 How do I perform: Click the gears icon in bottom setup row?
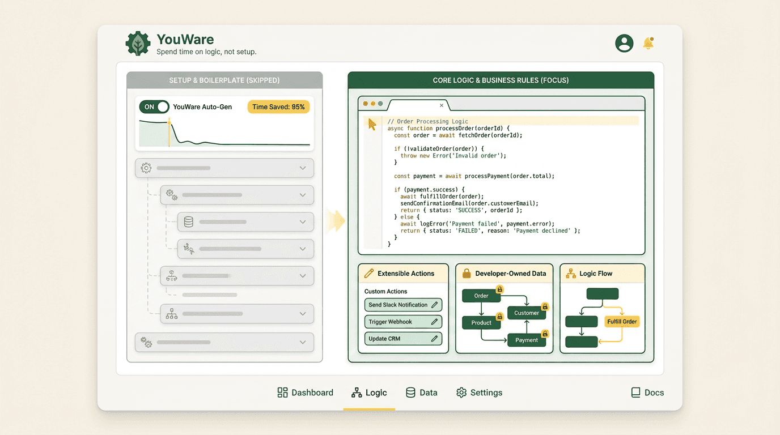(146, 342)
